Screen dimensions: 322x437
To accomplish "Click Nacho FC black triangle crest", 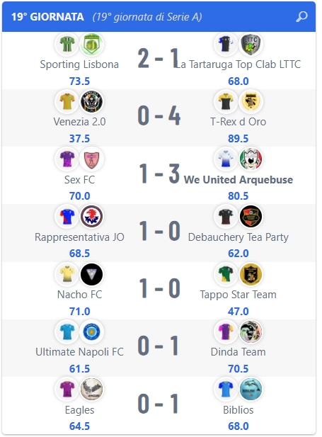I will click(x=91, y=274).
